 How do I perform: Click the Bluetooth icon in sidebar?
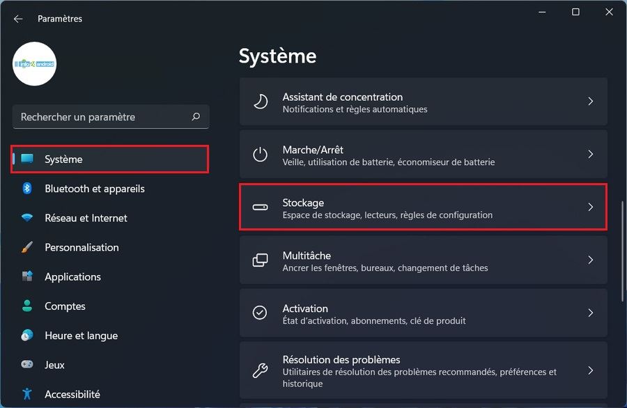point(27,188)
